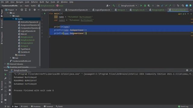Commit changes with the Git checkmark icon
Image resolution: width=193 pixels, height=108 pixels.
pos(166,6)
